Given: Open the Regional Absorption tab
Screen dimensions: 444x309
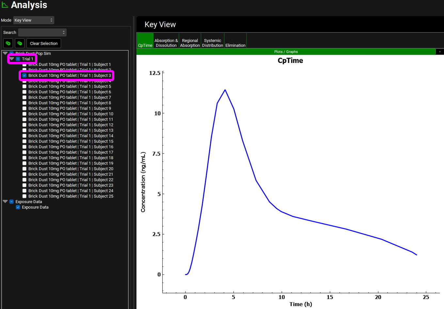Looking at the screenshot, I should (190, 43).
